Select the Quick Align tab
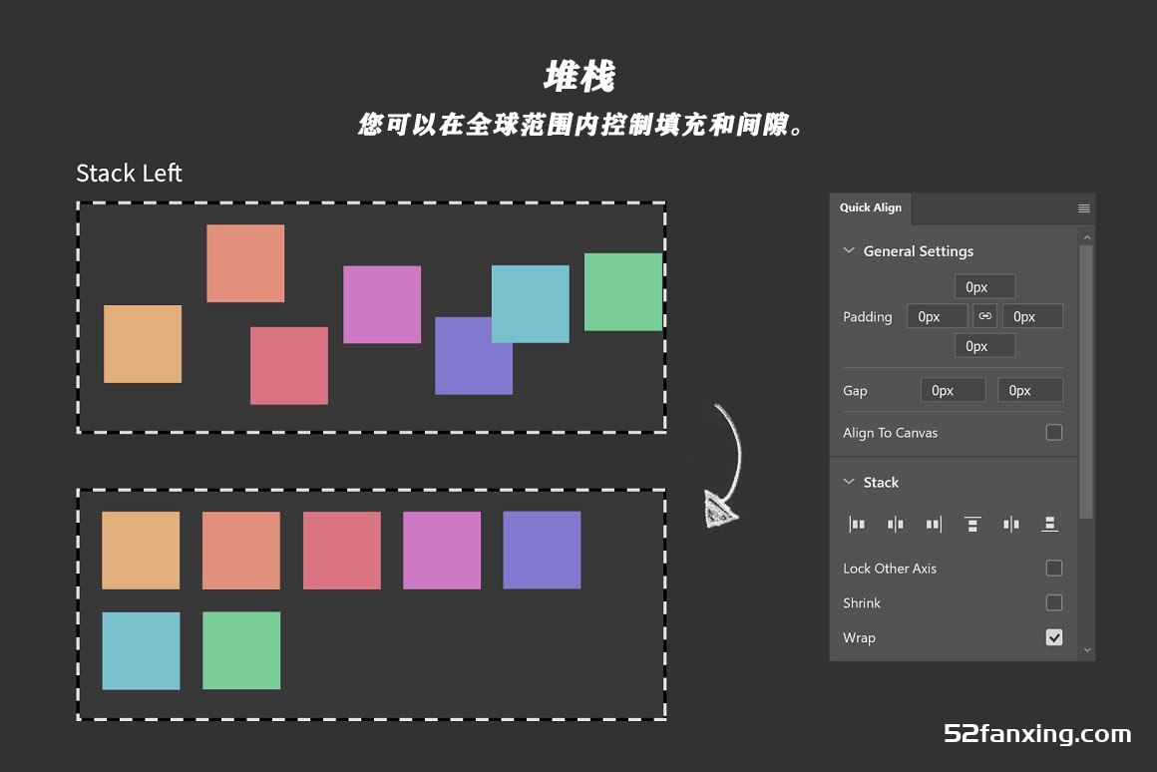1157x772 pixels. (x=871, y=208)
